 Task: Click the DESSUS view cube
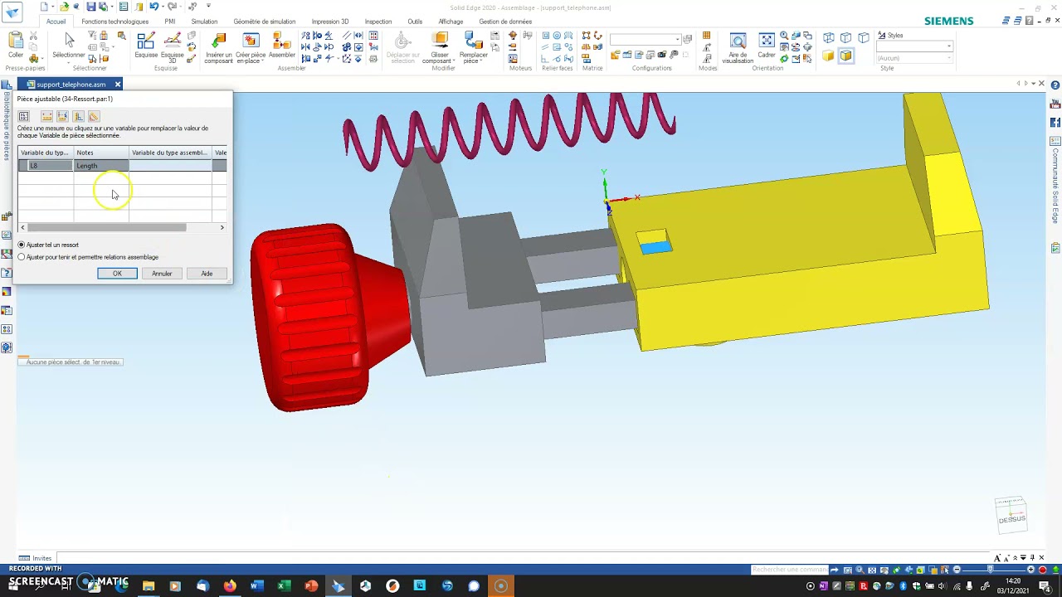coord(1011,516)
